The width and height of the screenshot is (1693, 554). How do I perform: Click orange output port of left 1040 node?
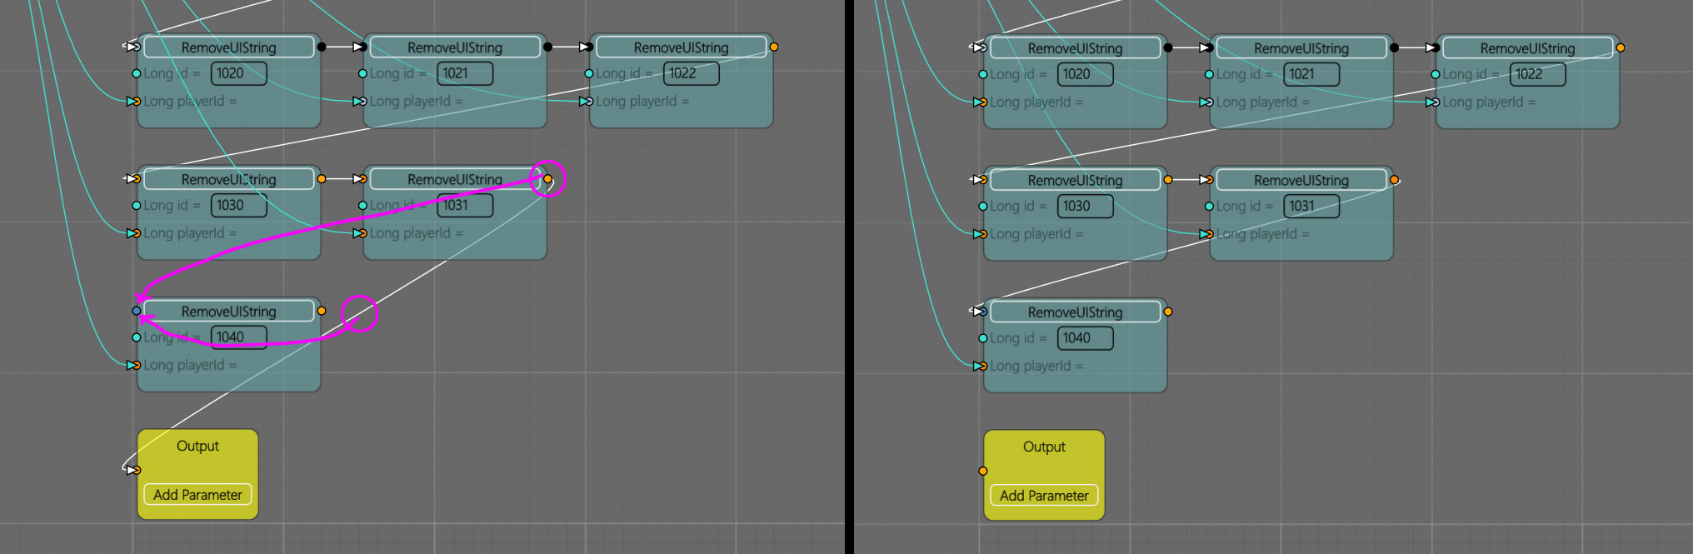click(322, 311)
